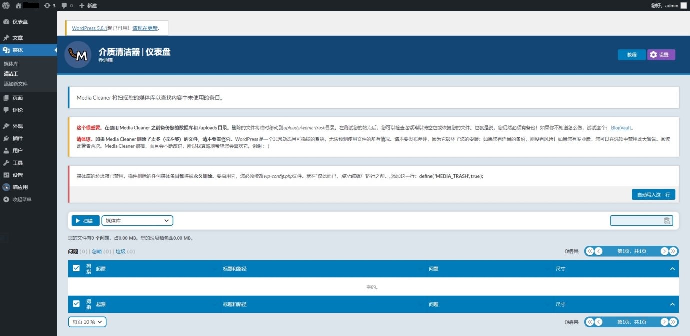
Task: Switch to the 垃圾 filter tab
Action: coord(121,251)
